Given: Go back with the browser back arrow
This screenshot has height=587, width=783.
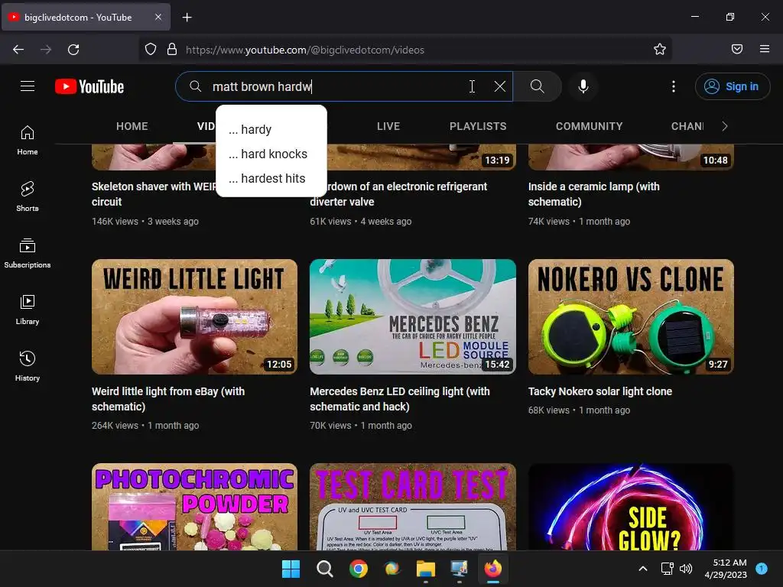Looking at the screenshot, I should (x=18, y=50).
